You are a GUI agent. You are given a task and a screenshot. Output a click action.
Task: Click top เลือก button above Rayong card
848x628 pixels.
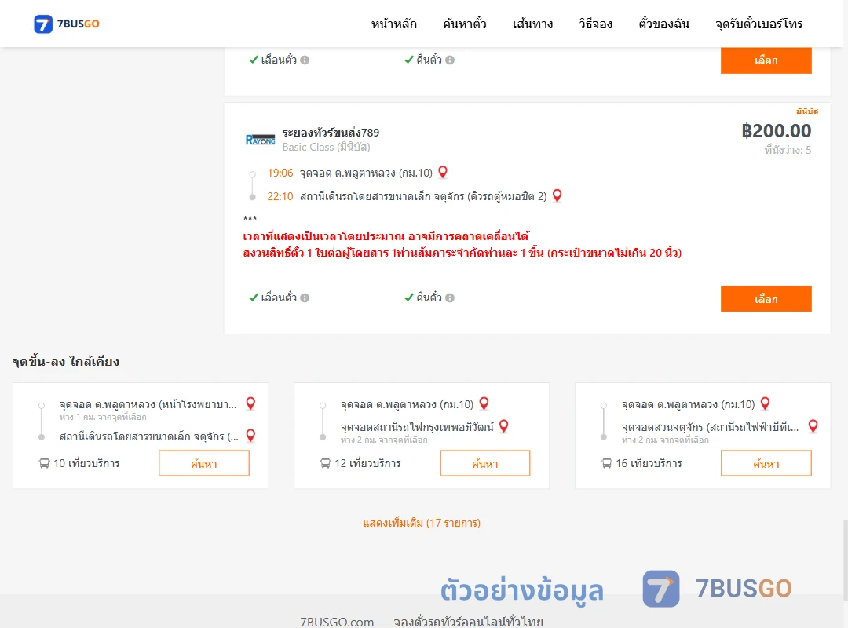(766, 60)
